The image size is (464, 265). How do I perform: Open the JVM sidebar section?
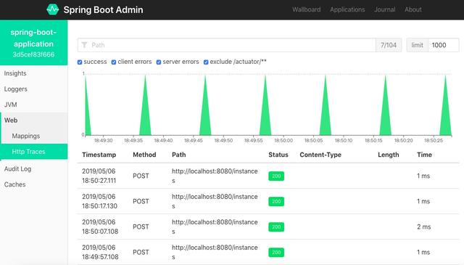[x=34, y=105]
